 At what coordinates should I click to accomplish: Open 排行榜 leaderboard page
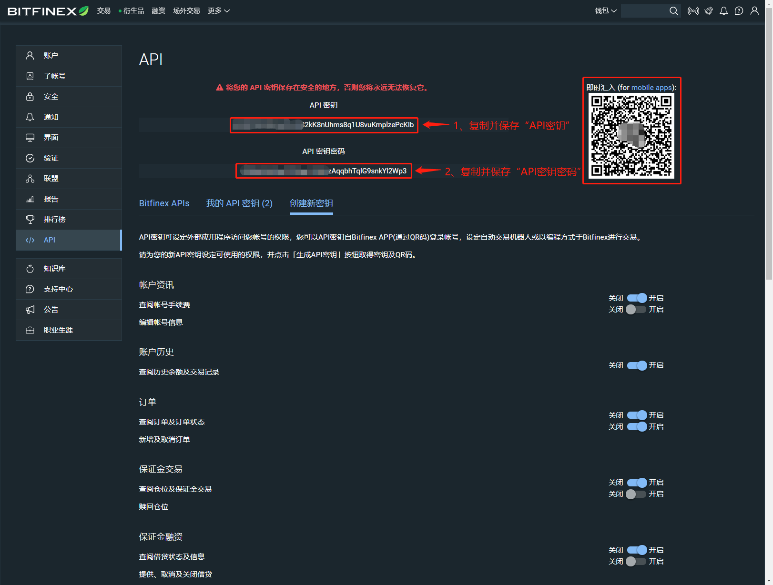[x=69, y=220]
